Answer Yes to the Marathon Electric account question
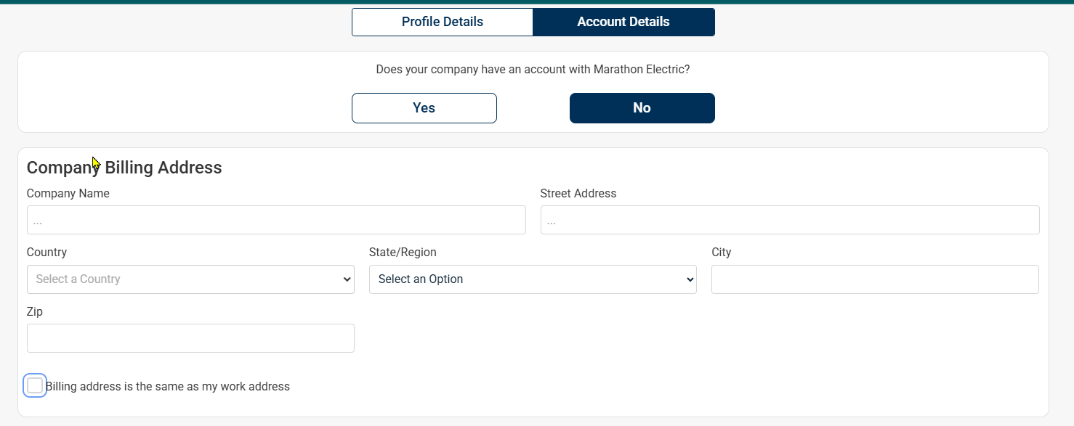This screenshot has height=426, width=1074. [x=424, y=108]
